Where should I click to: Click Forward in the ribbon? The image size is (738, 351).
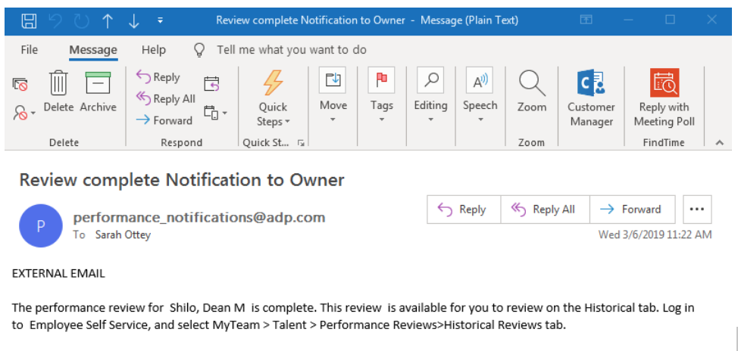pyautogui.click(x=164, y=120)
